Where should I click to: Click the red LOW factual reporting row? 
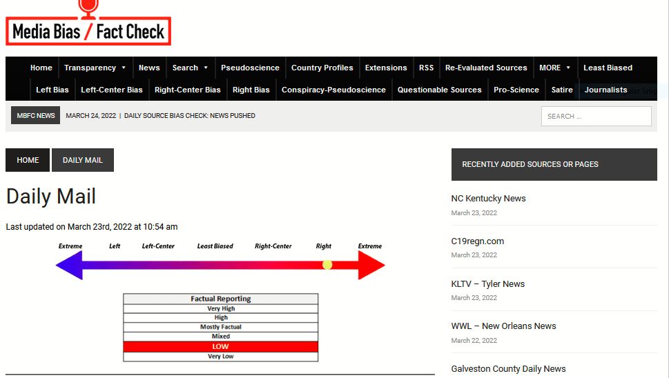[220, 346]
